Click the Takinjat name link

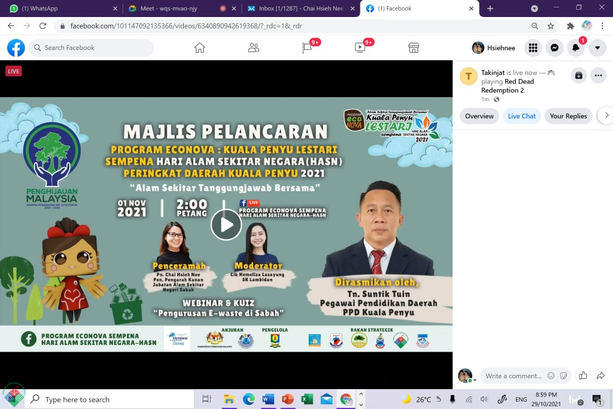pyautogui.click(x=493, y=72)
